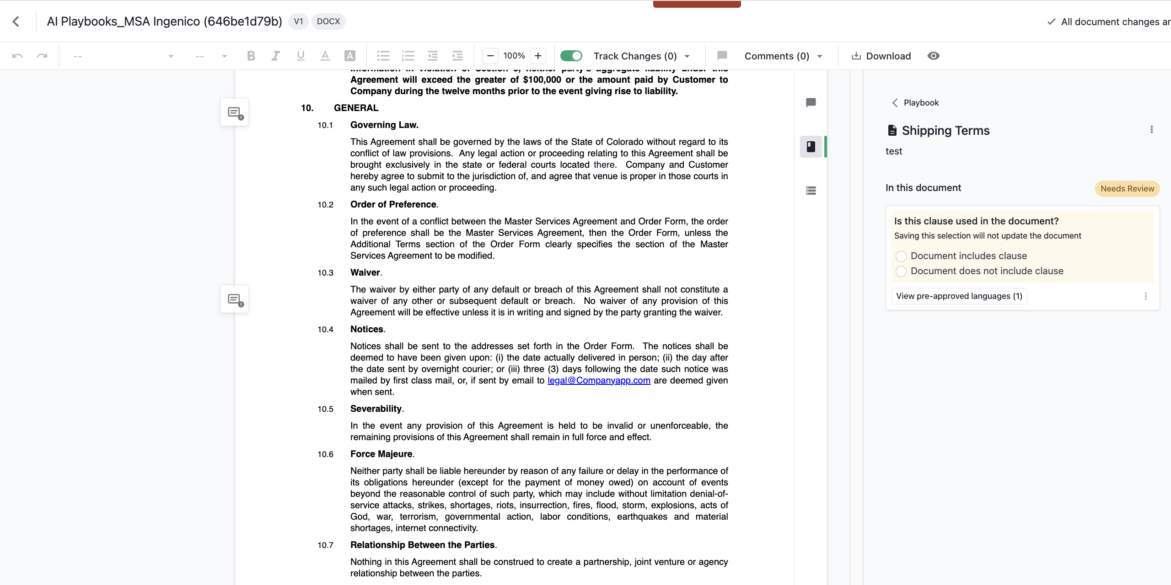Click the 'Shipping Terms' clause title
This screenshot has height=585, width=1171.
(945, 131)
